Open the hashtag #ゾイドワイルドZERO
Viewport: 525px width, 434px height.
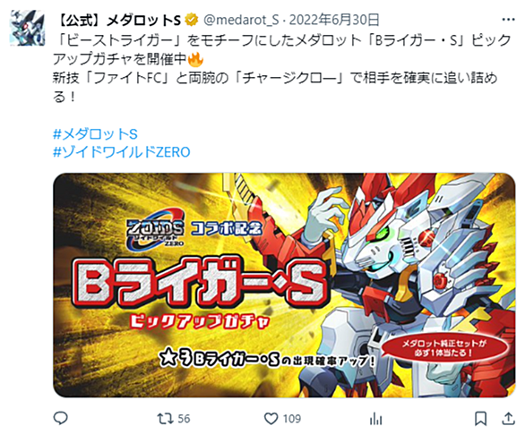122,152
